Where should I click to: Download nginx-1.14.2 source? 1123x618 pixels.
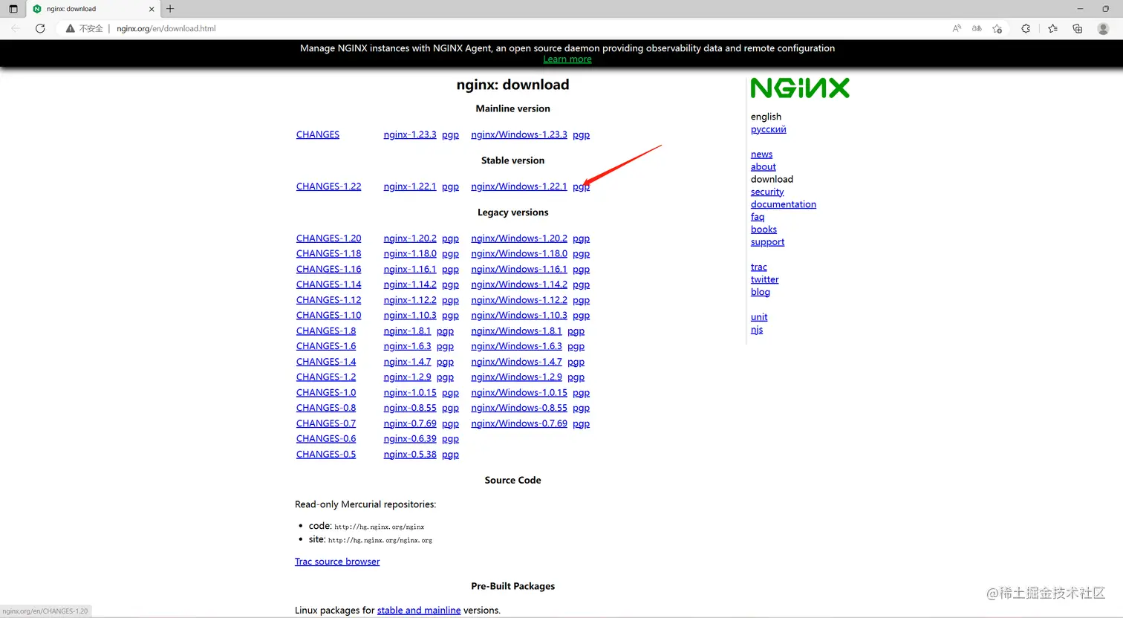(410, 284)
